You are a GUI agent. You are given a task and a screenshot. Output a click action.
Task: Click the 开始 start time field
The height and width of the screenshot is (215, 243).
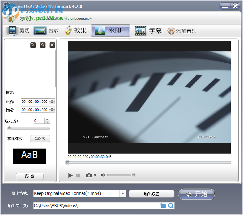(35, 102)
